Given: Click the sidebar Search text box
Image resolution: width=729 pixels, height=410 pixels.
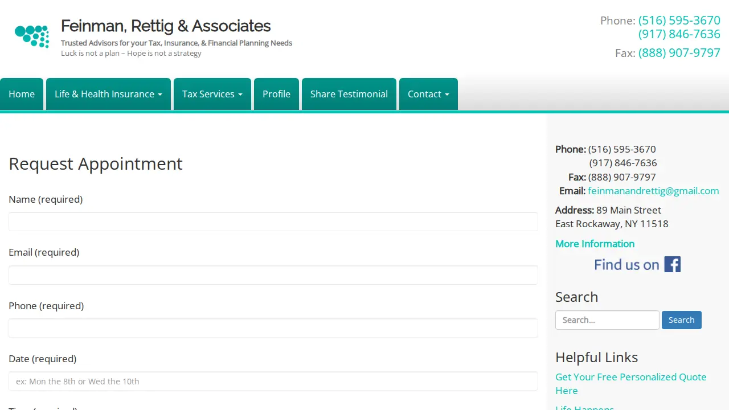Looking at the screenshot, I should [607, 320].
